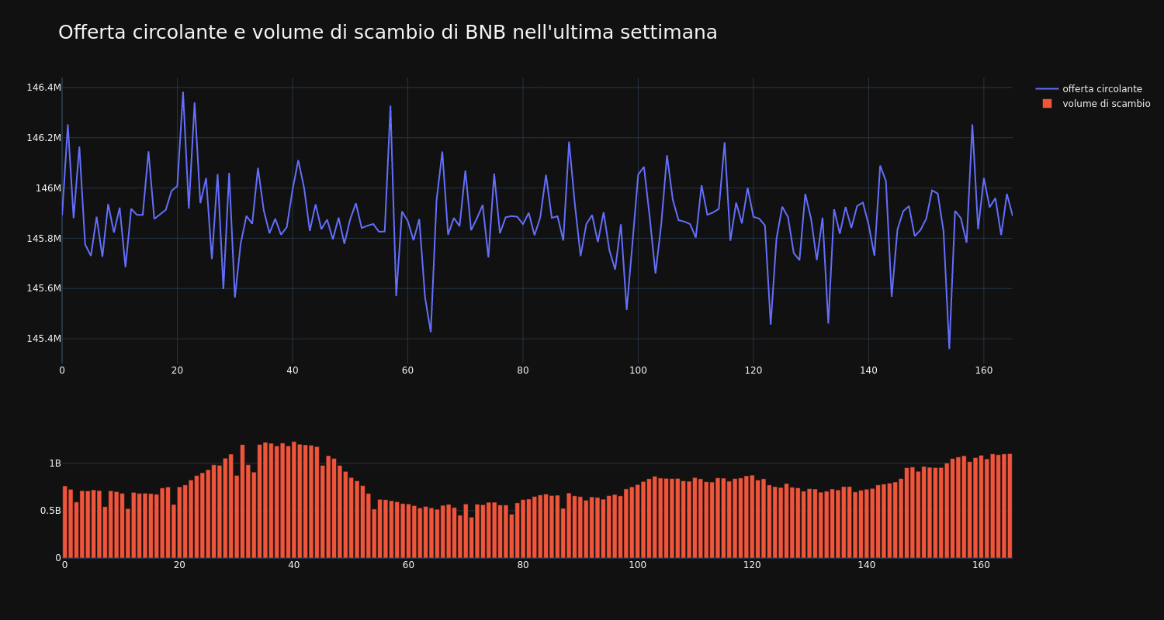Click x-axis tick 100 on line chart
This screenshot has width=1164, height=620.
pyautogui.click(x=638, y=370)
